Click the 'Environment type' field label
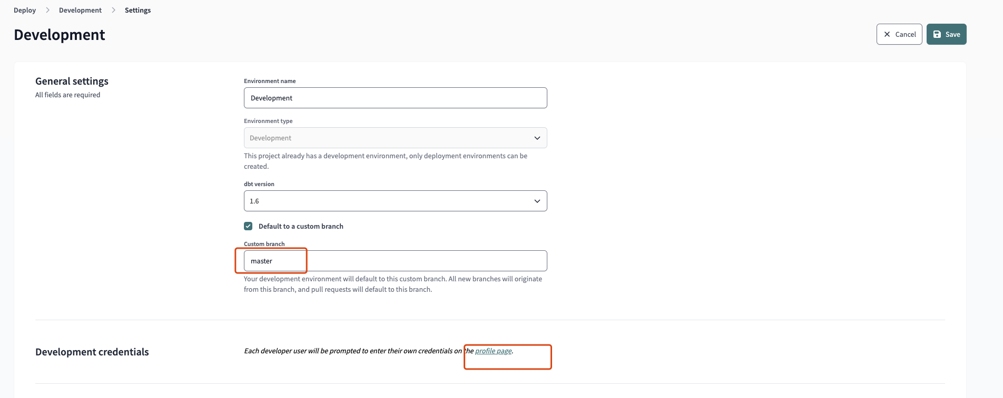This screenshot has height=398, width=1003. click(x=268, y=121)
